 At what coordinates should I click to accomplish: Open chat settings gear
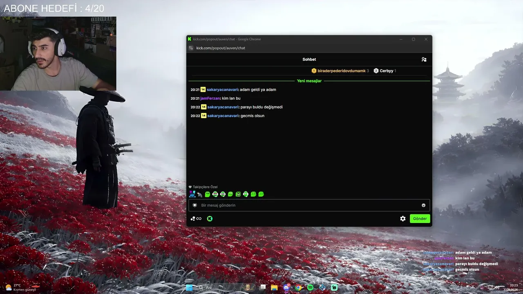point(403,218)
